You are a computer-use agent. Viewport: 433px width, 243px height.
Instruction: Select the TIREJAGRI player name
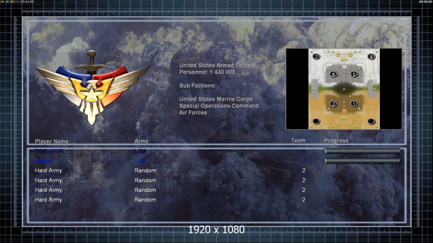click(x=50, y=151)
